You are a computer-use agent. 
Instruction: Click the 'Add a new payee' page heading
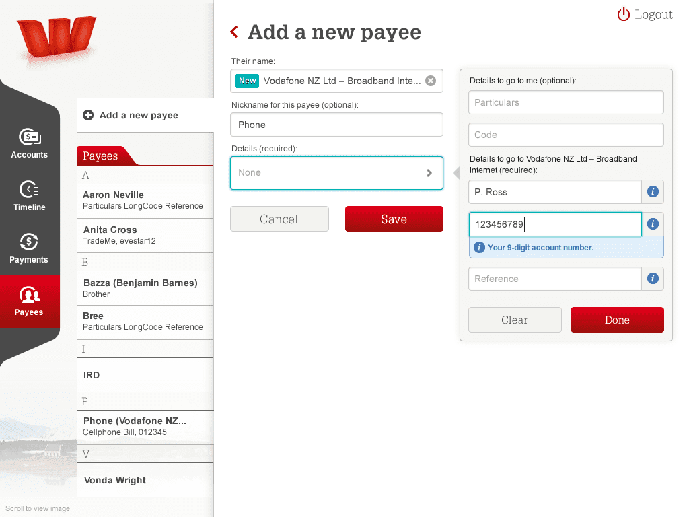334,32
